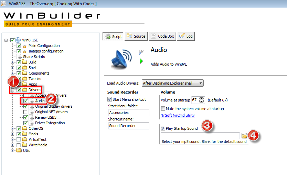Click the Tweaks folder icon
The height and width of the screenshot is (175, 287).
pos(24,78)
